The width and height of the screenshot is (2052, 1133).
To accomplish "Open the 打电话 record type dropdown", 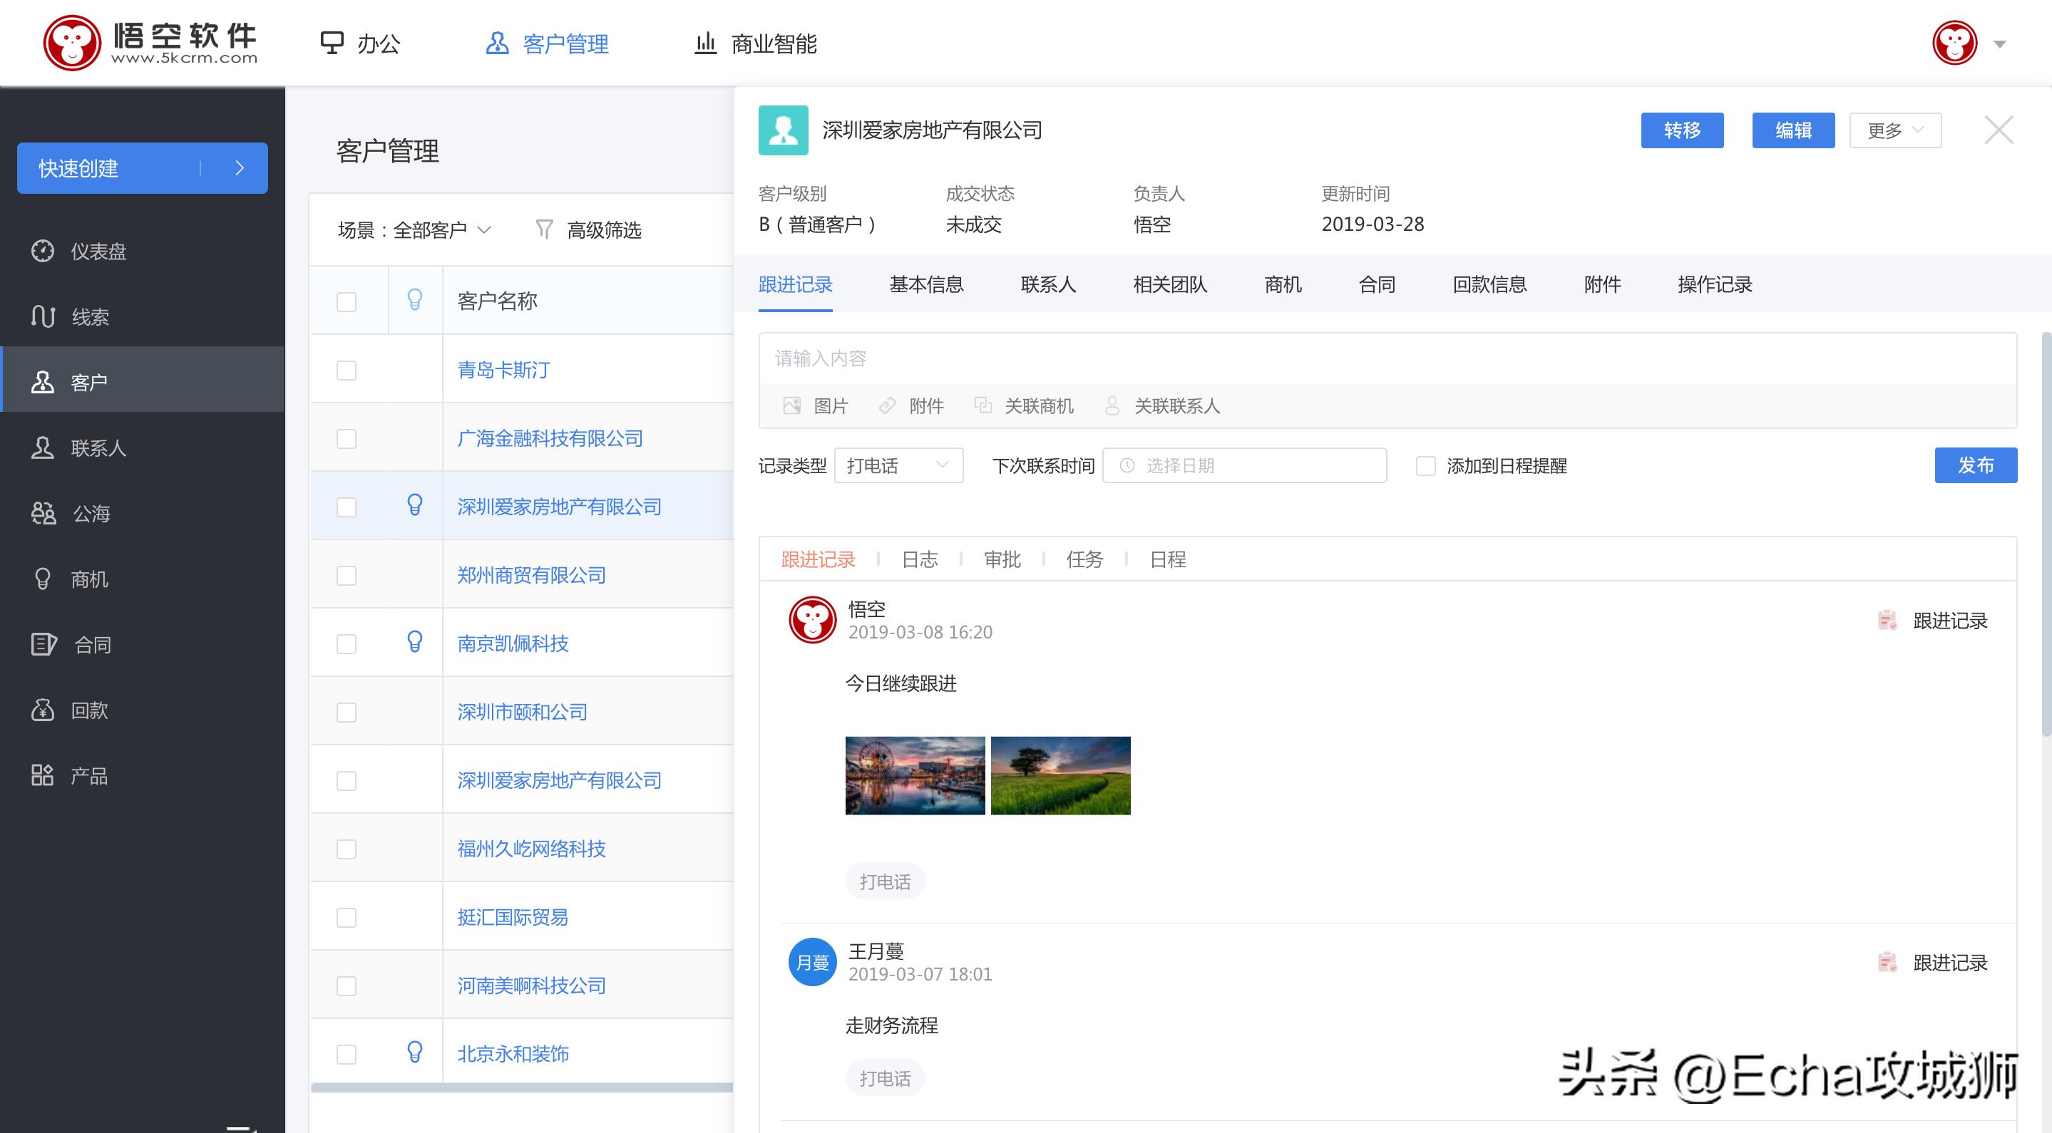I will click(x=897, y=466).
